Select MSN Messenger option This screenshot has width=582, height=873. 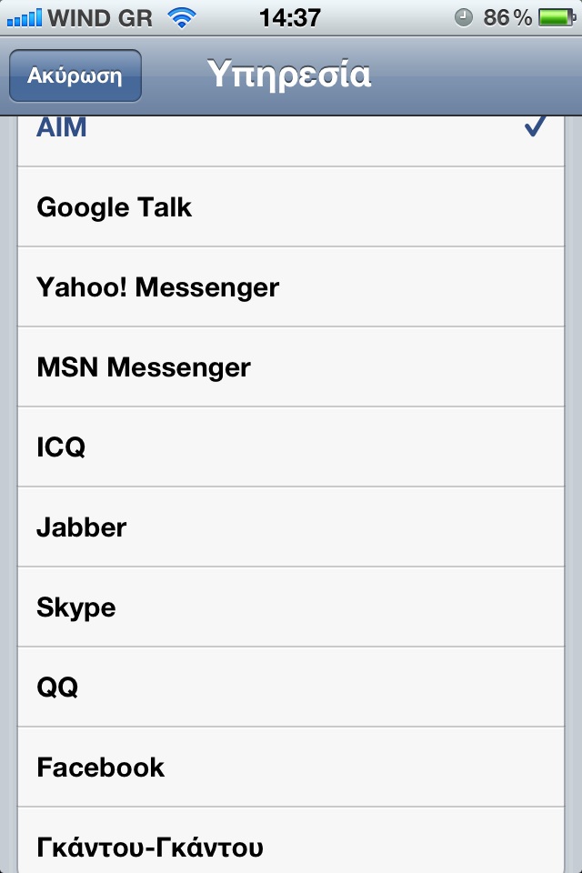(x=291, y=366)
